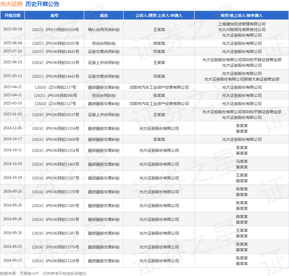
Task: Click the 案由 column header
Action: click(x=104, y=15)
